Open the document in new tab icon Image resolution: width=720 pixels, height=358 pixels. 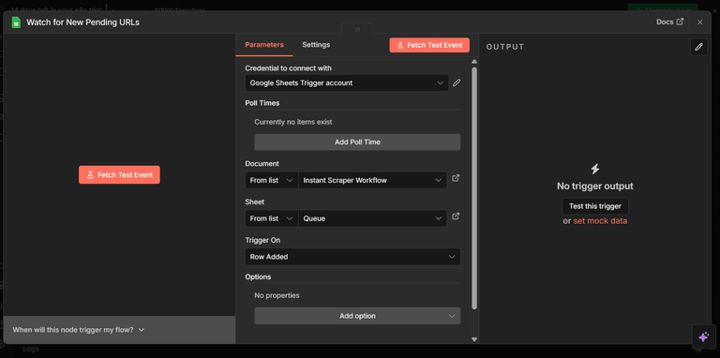456,178
